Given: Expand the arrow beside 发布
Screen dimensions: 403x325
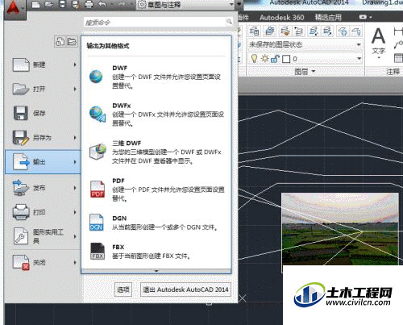Looking at the screenshot, I should [75, 188].
